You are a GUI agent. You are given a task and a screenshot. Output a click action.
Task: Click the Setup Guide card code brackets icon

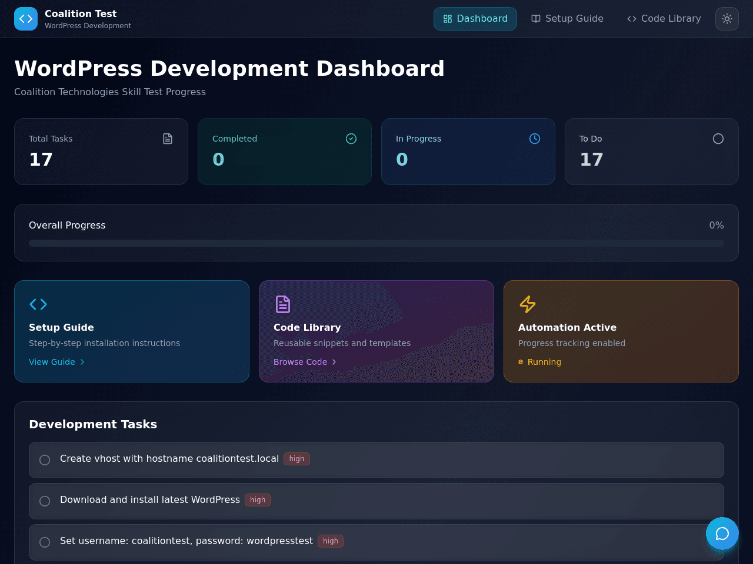pyautogui.click(x=38, y=304)
